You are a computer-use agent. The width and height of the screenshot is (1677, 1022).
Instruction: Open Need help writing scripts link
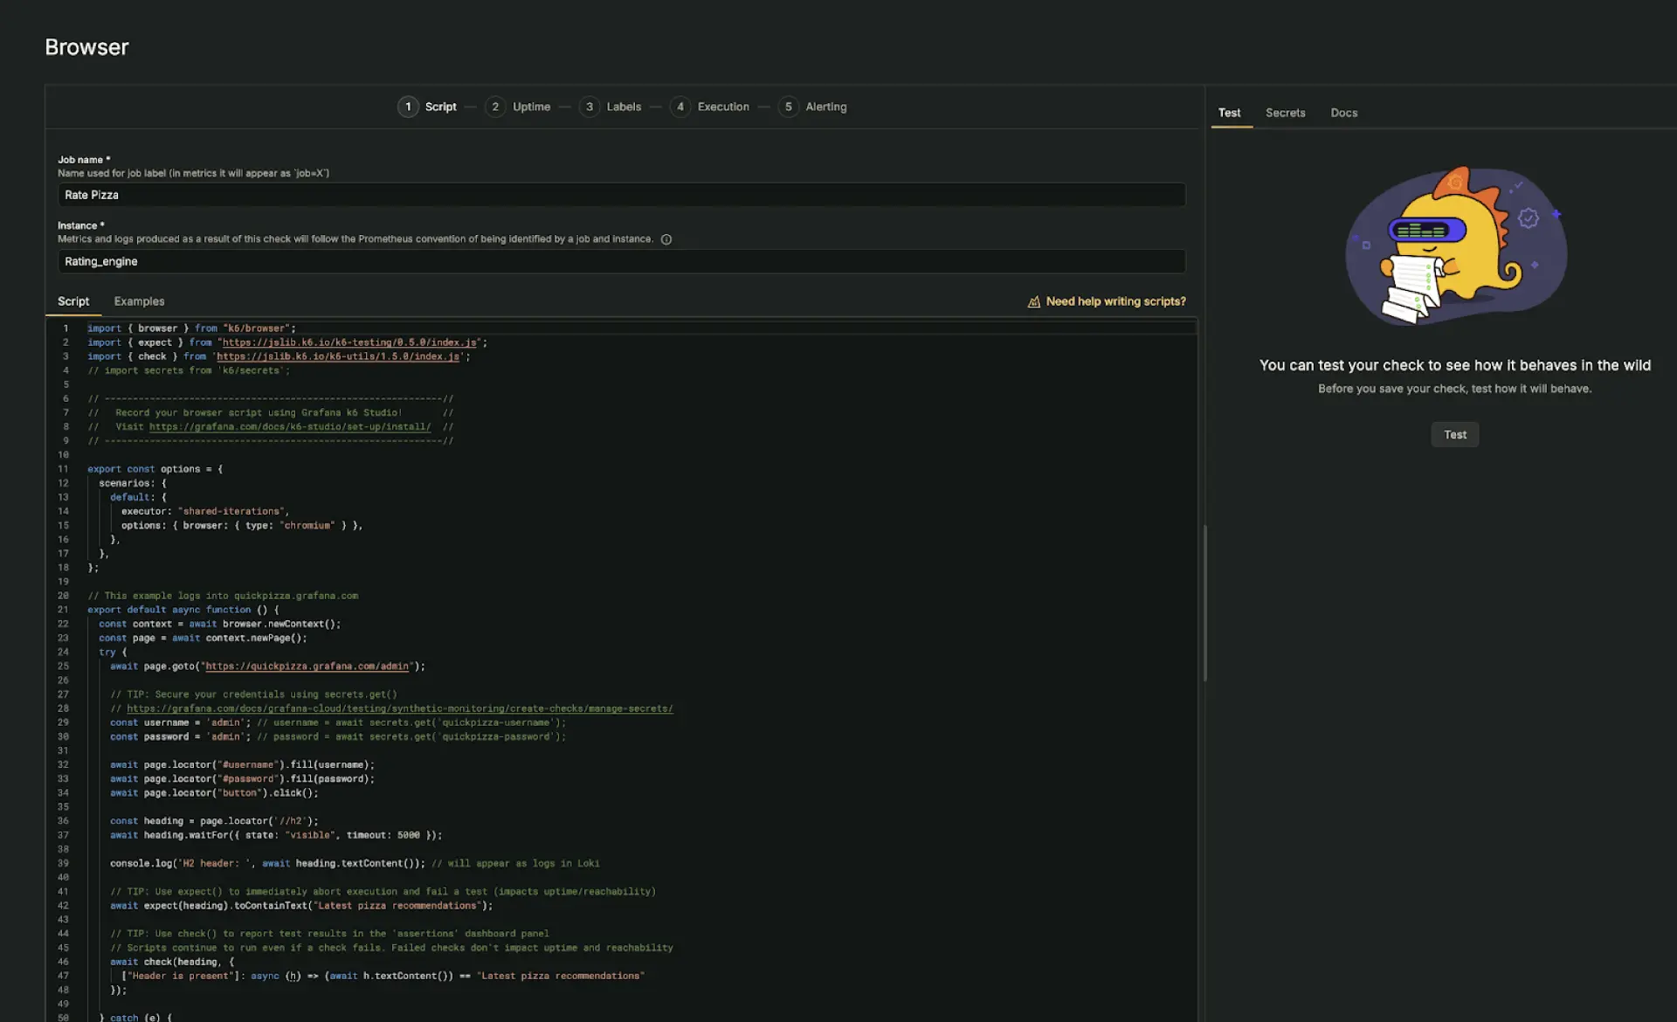[1116, 301]
